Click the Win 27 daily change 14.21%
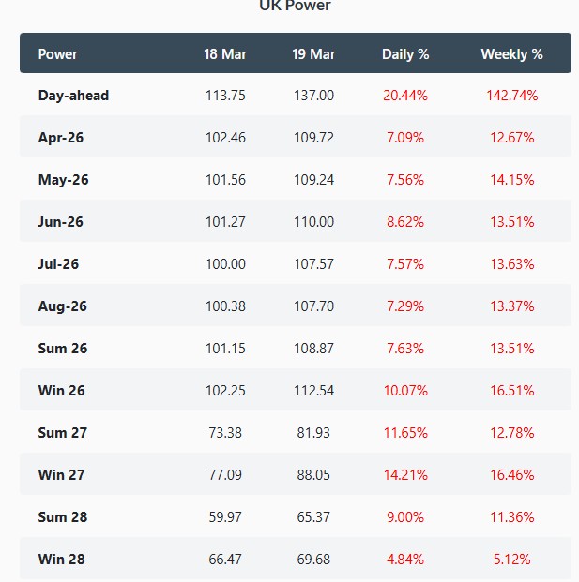 [x=405, y=475]
